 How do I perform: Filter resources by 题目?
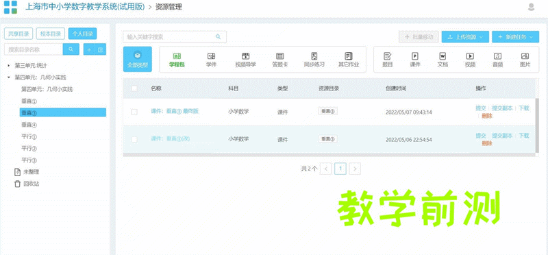click(x=387, y=60)
